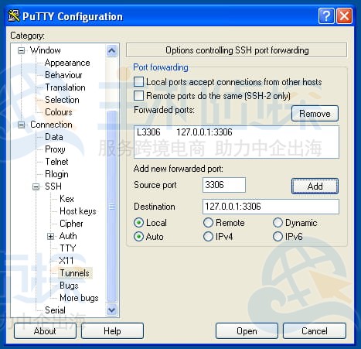The image size is (361, 349).
Task: Select the Telnet category
Action: pyautogui.click(x=56, y=162)
